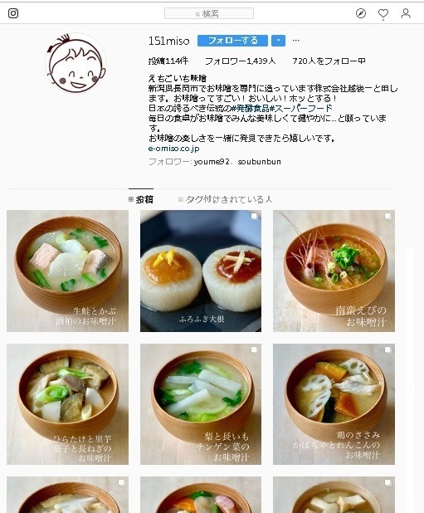Open the フォロワー1,439人 followers list
424x513 pixels.
point(241,61)
